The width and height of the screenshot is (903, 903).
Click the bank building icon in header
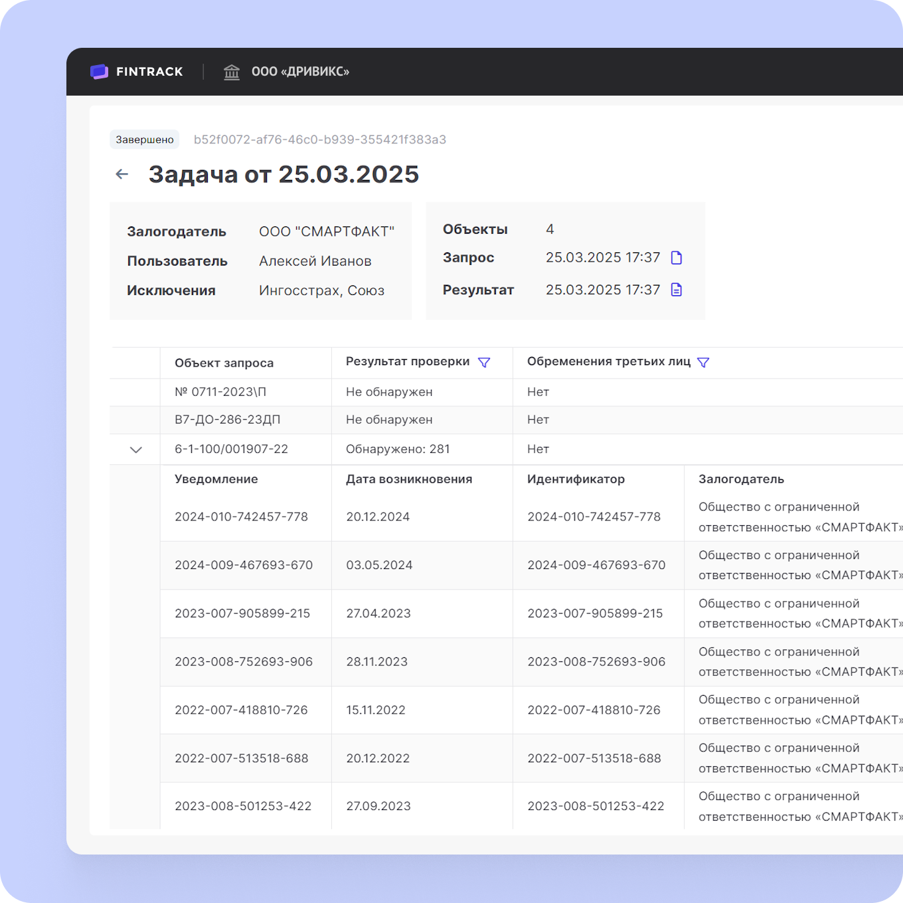pos(232,72)
